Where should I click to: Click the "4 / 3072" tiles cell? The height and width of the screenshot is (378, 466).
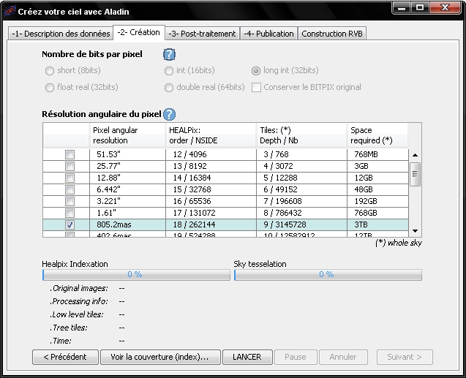301,166
